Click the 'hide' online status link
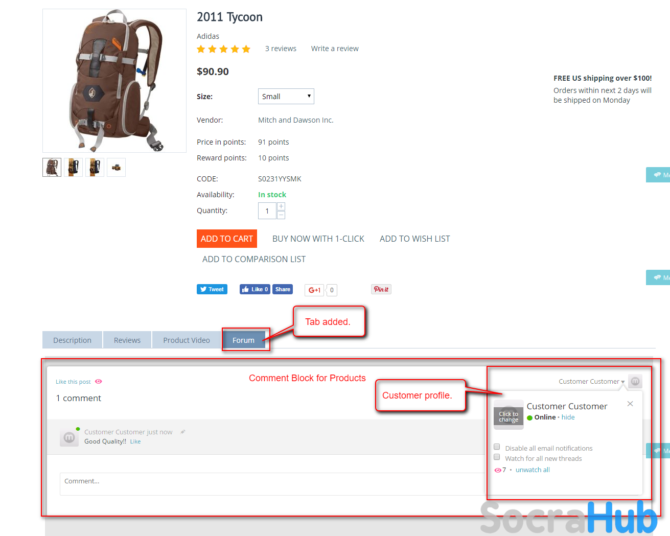This screenshot has width=670, height=536. 568,417
